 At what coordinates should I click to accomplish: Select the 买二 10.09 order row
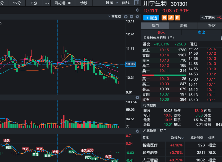164,84
